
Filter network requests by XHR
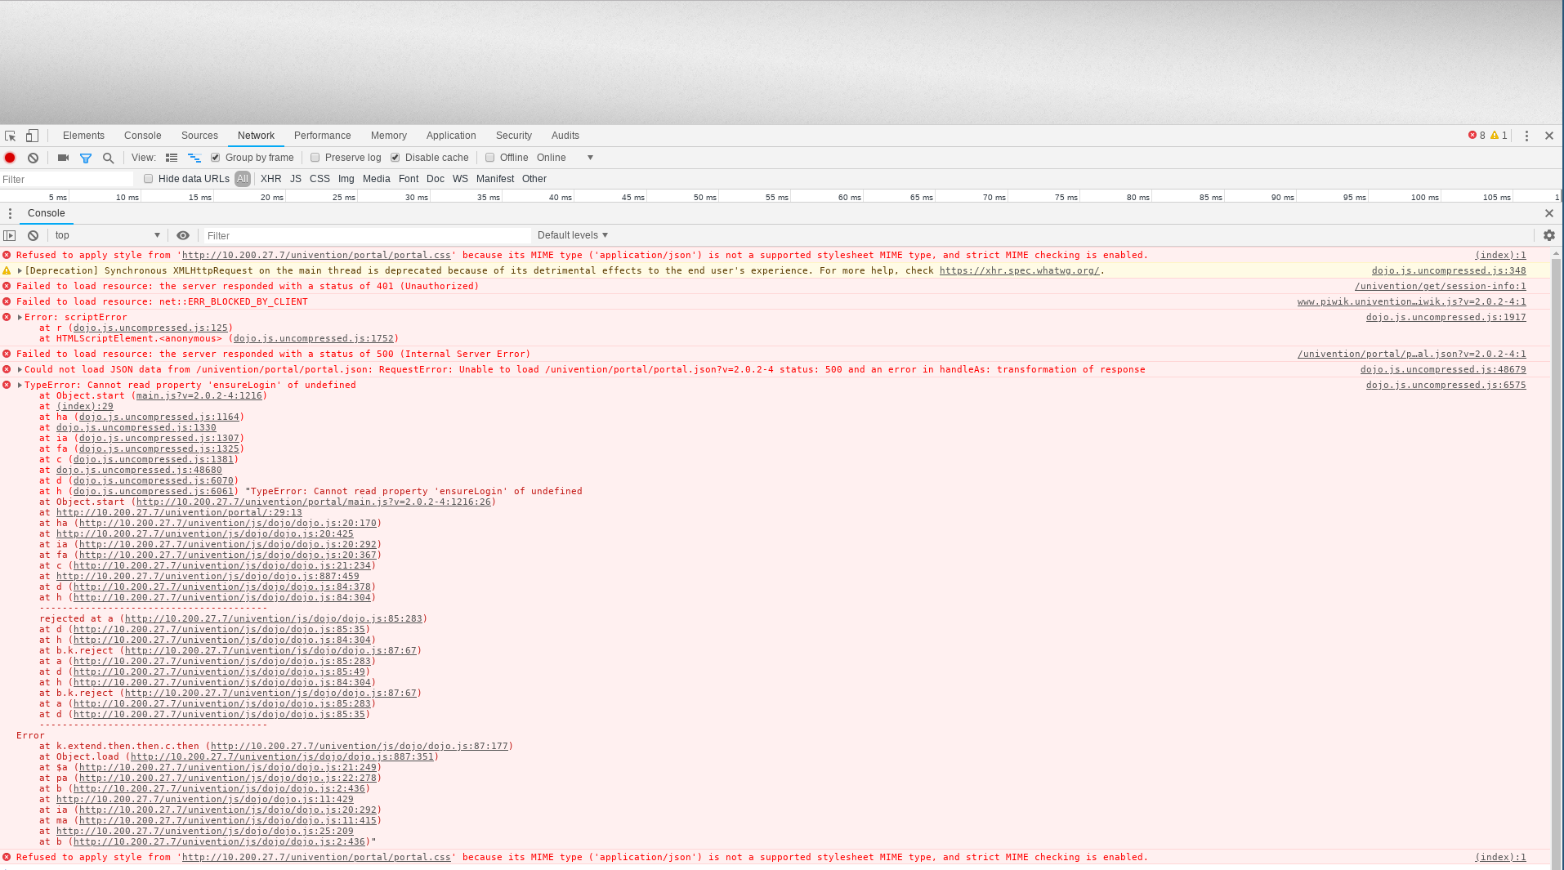tap(270, 179)
